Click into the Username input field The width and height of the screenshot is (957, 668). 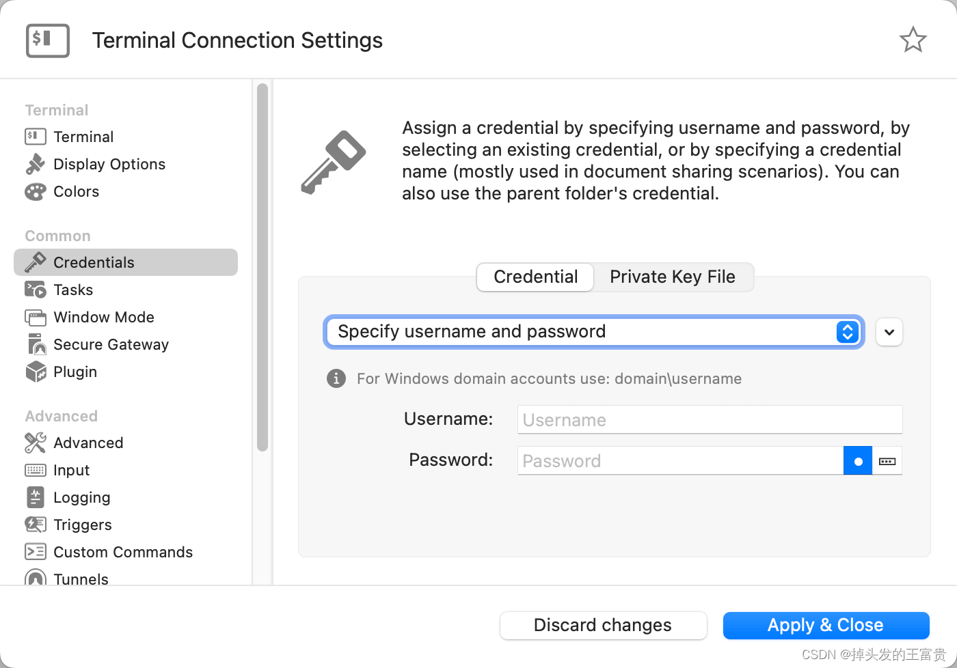[x=710, y=419]
